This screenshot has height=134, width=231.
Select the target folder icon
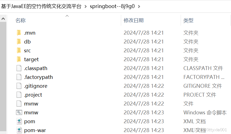point(19,59)
